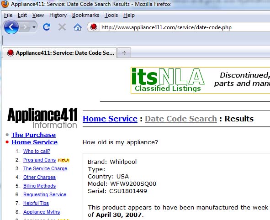Reload the page with the refresh icon

coord(47,27)
